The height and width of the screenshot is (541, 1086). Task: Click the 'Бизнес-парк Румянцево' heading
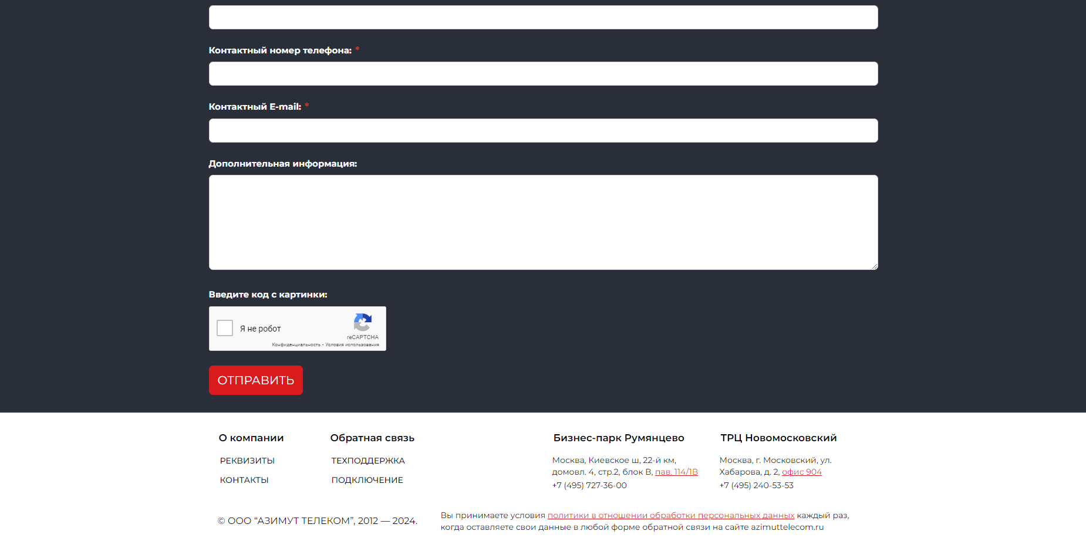click(619, 438)
